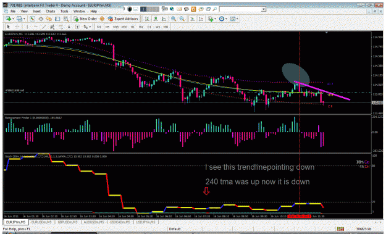The width and height of the screenshot is (386, 234).
Task: Open the Data Window crosshair-target icon
Action: (x=41, y=19)
